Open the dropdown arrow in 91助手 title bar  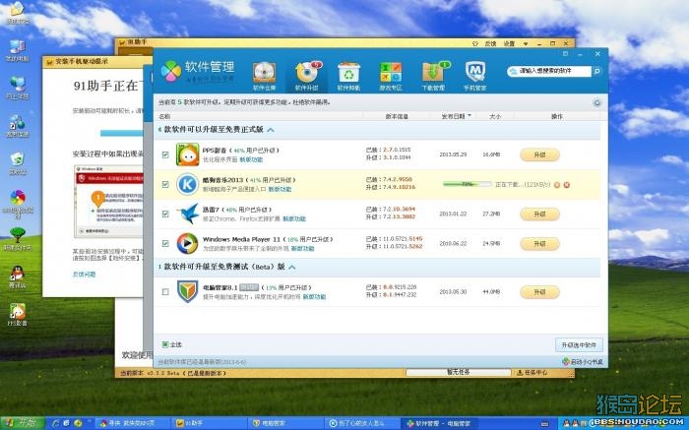coord(525,44)
